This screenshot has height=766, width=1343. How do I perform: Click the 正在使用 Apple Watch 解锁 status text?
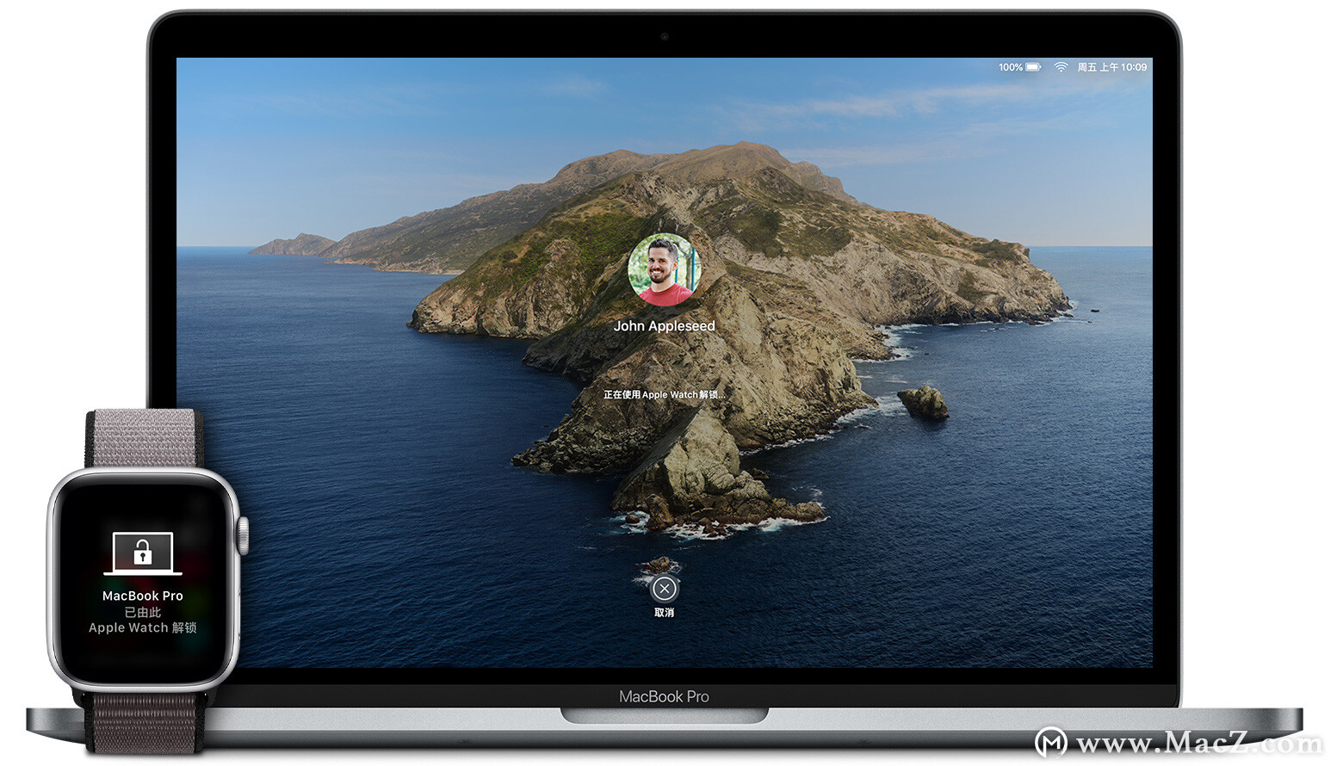coord(664,394)
